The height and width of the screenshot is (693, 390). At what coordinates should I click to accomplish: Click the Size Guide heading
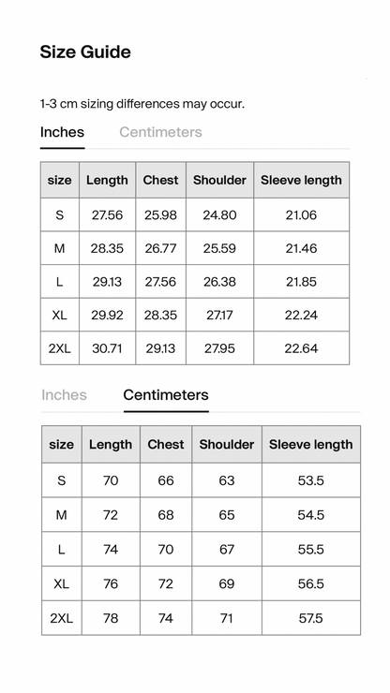click(x=85, y=52)
